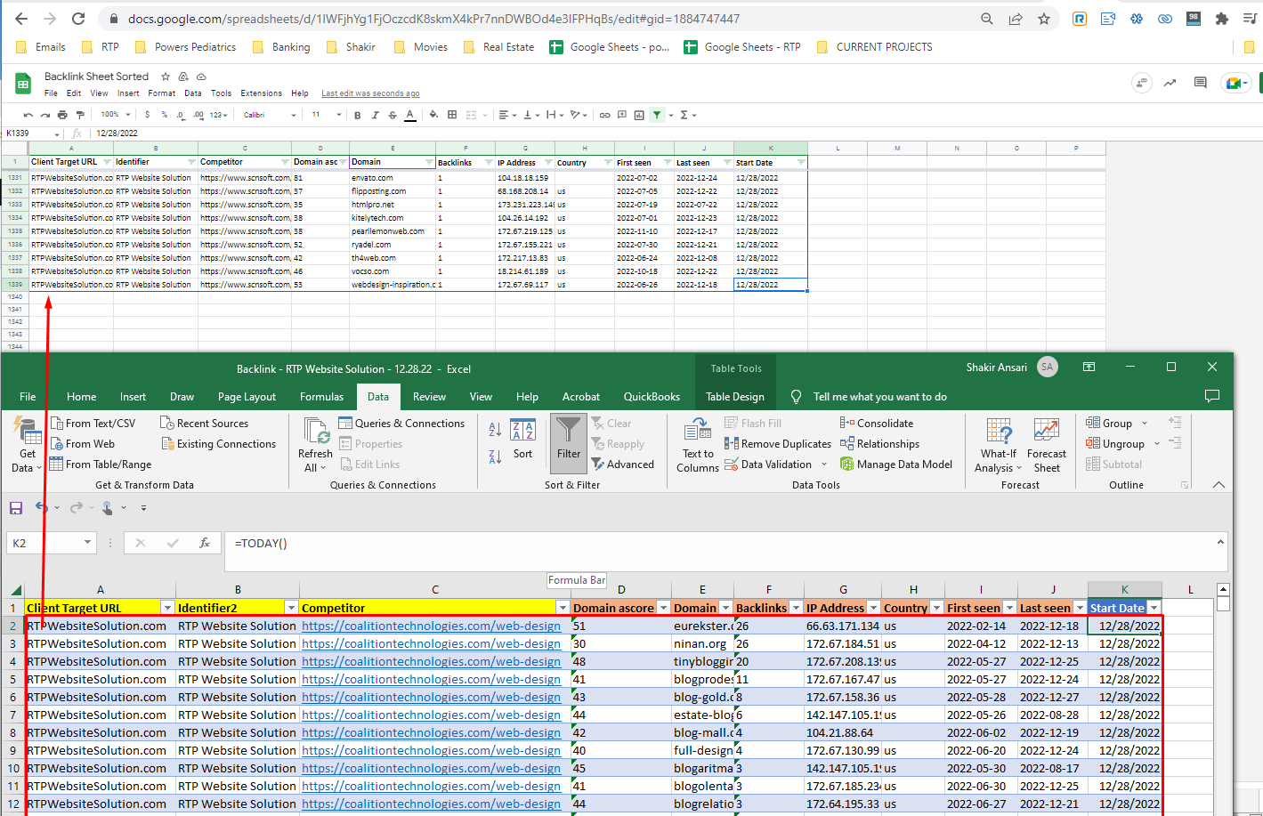This screenshot has height=816, width=1263.
Task: Click the Sort Z to A icon
Action: 495,456
